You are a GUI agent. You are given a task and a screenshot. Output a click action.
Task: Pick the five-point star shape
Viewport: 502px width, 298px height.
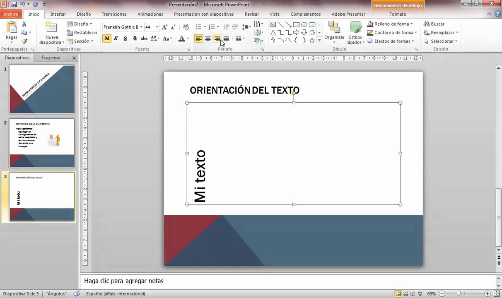[312, 40]
